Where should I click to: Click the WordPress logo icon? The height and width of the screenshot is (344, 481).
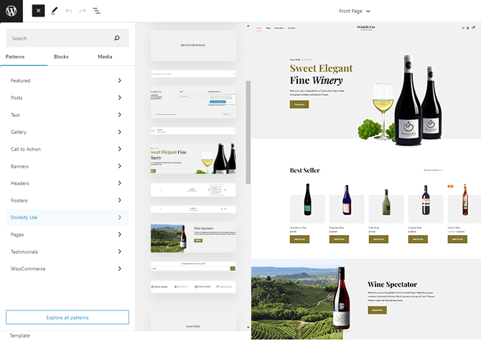point(11,11)
